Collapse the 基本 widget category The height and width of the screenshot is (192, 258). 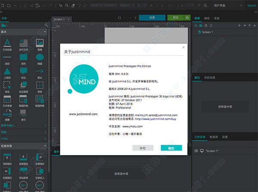pos(24,32)
